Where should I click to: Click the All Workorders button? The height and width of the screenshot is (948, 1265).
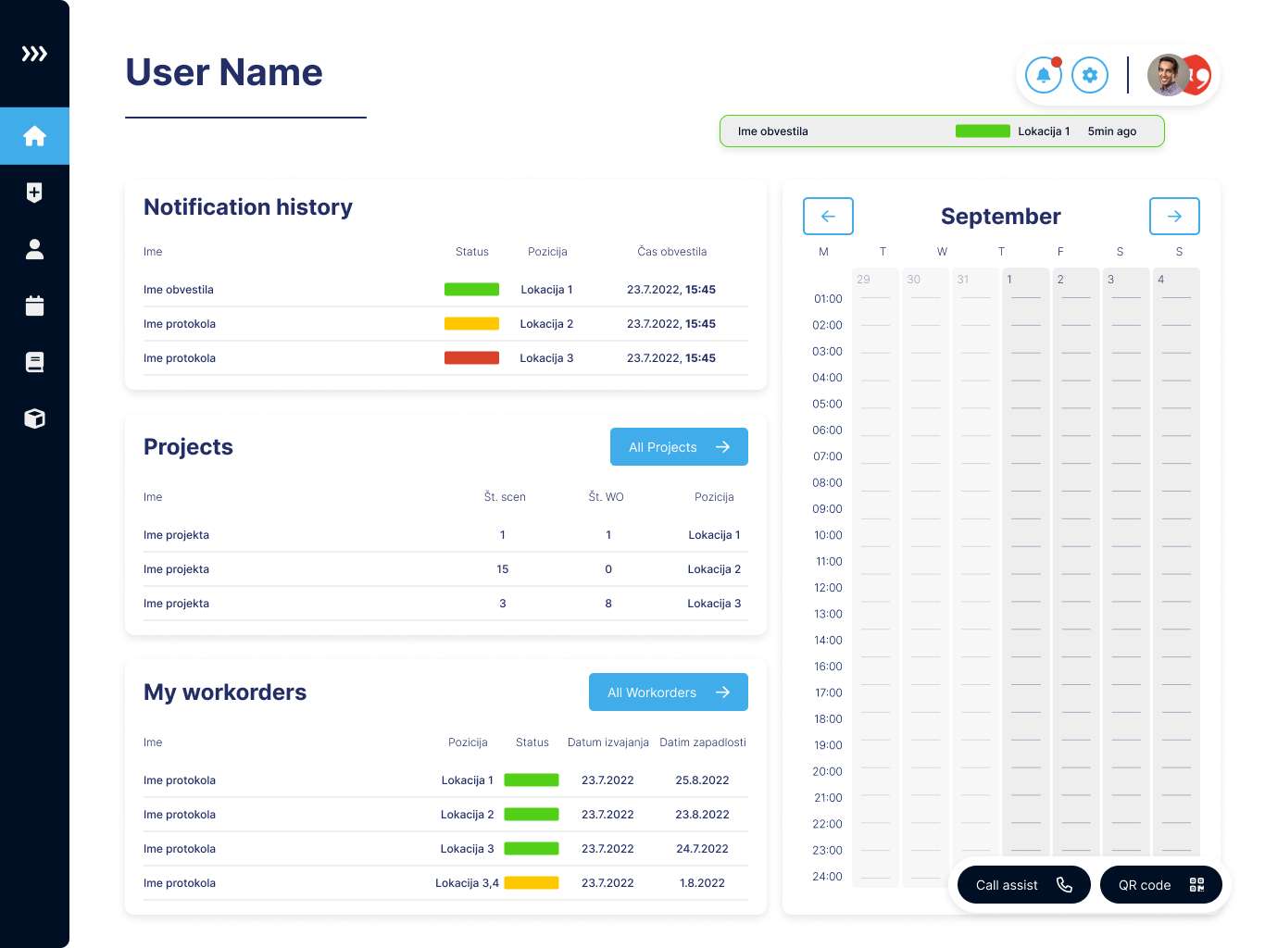click(x=668, y=692)
